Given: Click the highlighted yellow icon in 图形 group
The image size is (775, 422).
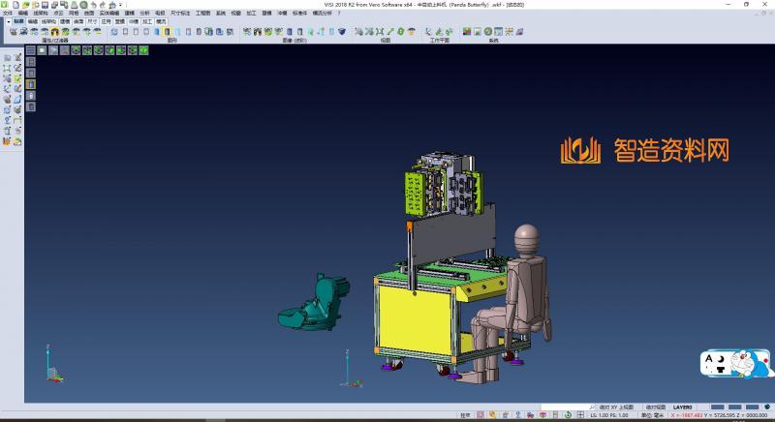Looking at the screenshot, I should pos(167,32).
